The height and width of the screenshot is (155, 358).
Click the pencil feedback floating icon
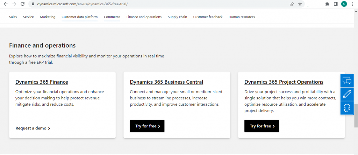(x=347, y=94)
